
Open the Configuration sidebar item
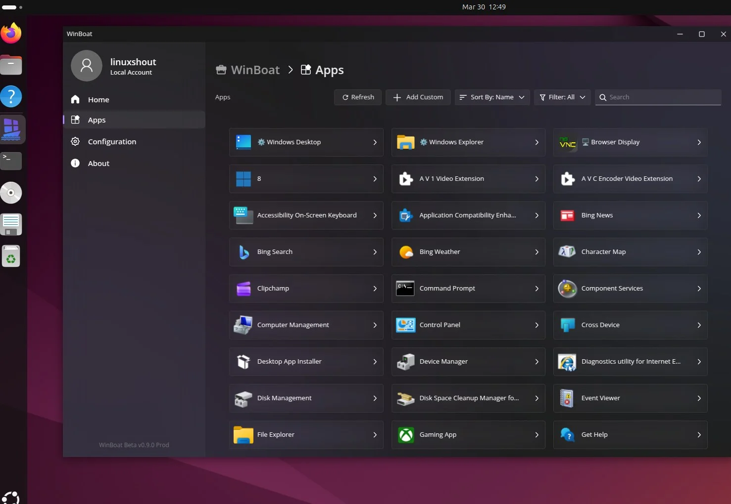coord(134,142)
